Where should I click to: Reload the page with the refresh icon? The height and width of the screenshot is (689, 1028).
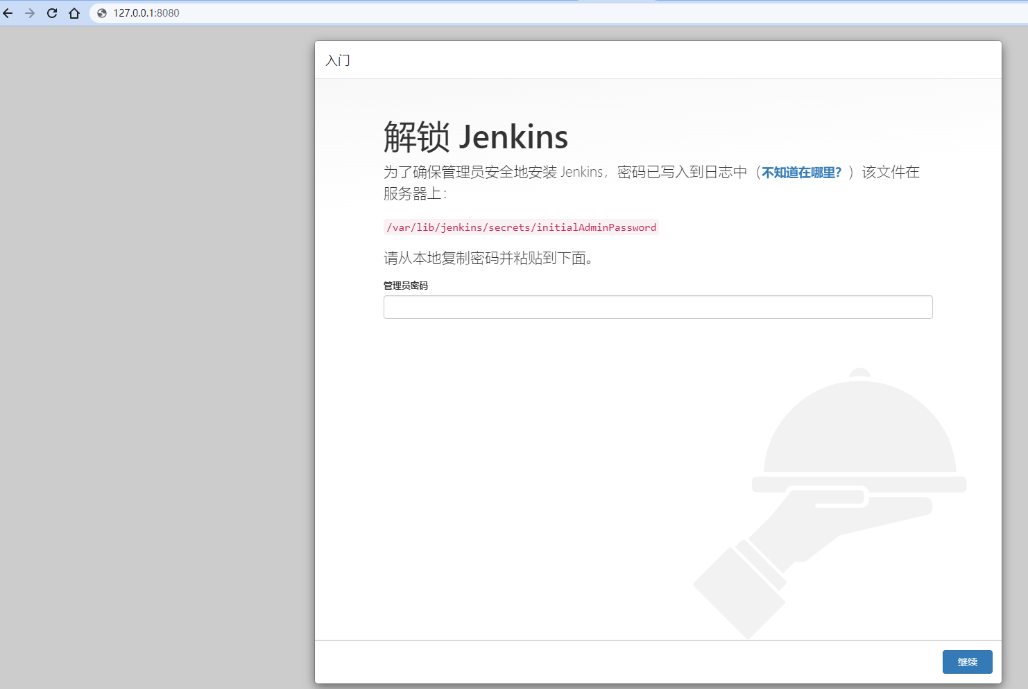click(52, 13)
